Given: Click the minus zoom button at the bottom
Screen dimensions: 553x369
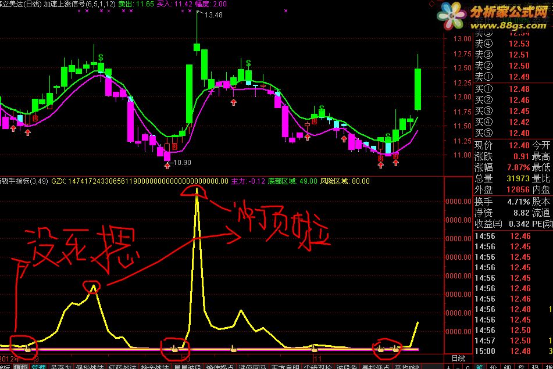Looking at the screenshot, I should coord(458,367).
